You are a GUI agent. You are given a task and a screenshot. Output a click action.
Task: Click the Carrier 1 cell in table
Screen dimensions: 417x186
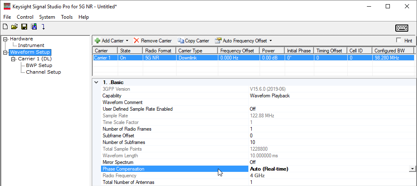tap(105, 58)
